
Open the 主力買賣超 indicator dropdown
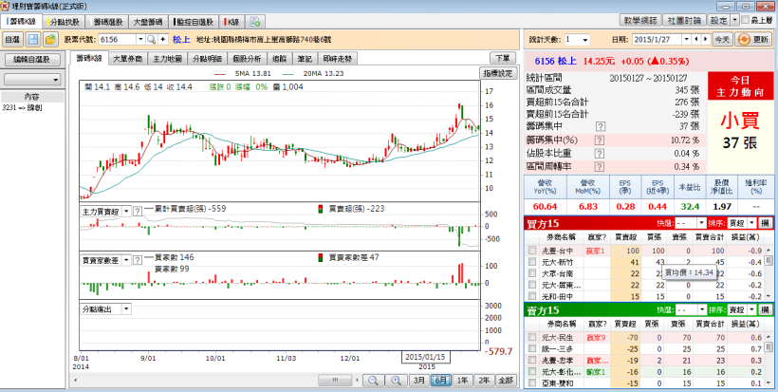tap(126, 212)
